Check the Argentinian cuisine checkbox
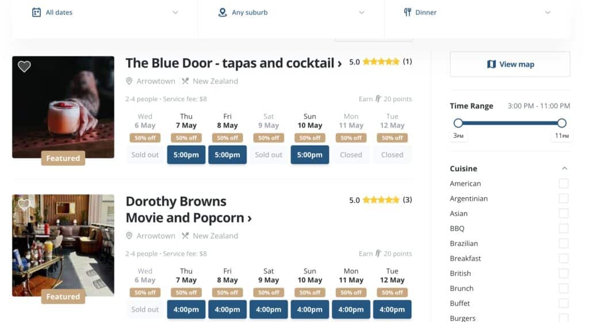Image resolution: width=589 pixels, height=322 pixels. (564, 198)
